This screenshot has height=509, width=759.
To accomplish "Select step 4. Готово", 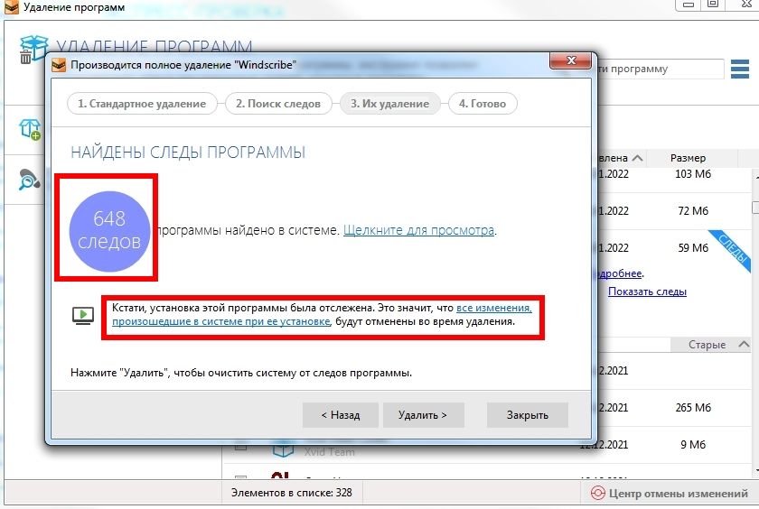I will pos(483,104).
